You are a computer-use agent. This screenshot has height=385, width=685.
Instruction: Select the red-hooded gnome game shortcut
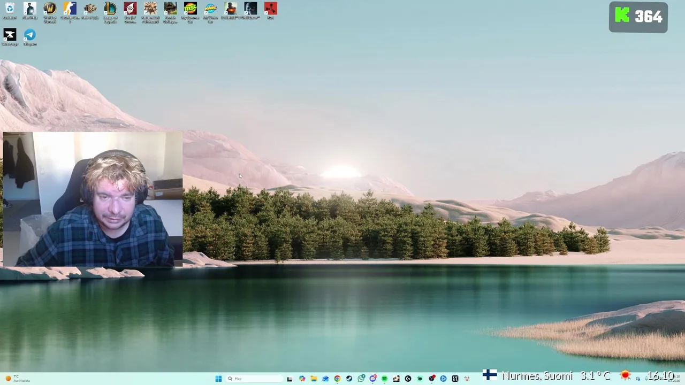tap(130, 13)
